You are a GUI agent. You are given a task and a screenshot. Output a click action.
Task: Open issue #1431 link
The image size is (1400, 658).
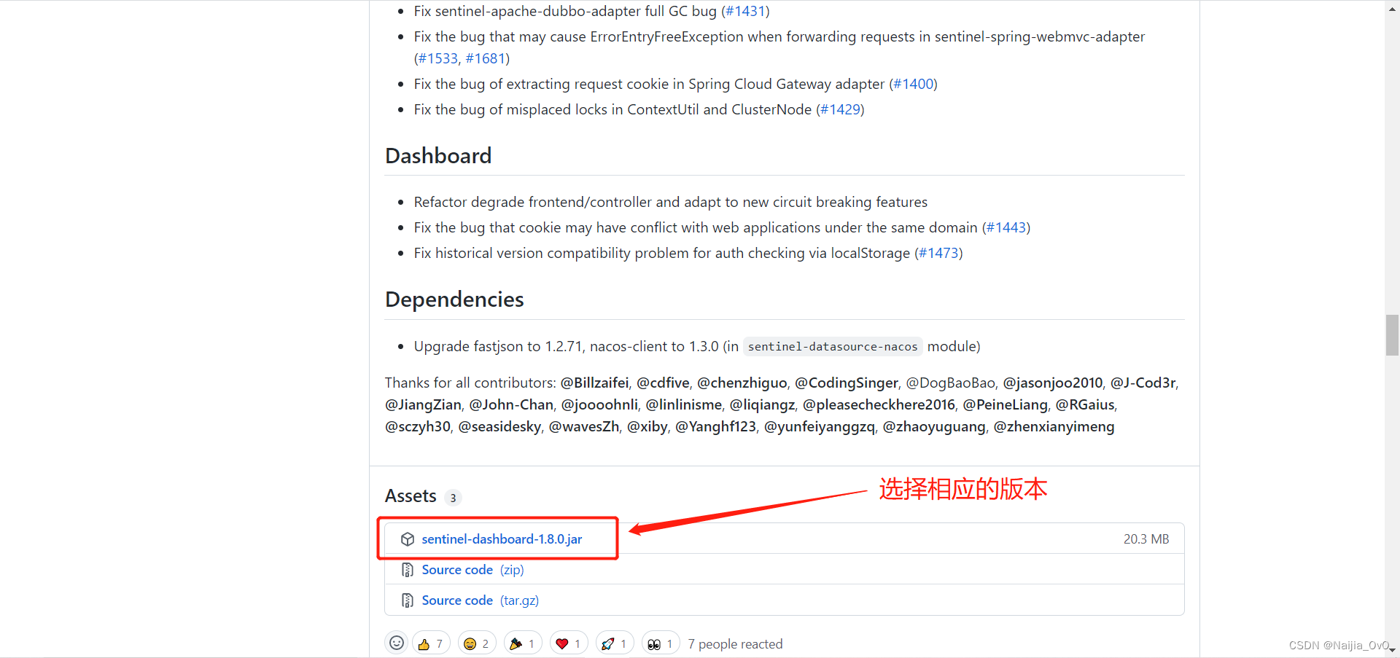point(745,11)
